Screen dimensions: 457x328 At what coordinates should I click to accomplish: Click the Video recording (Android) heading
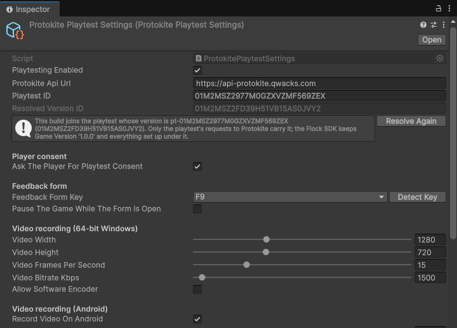(x=60, y=309)
